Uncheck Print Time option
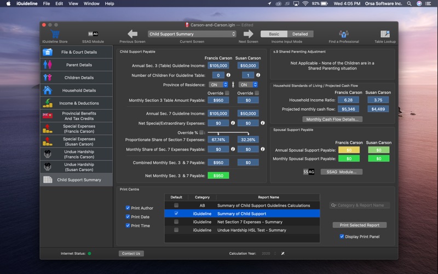This screenshot has width=438, height=274. 128,225
